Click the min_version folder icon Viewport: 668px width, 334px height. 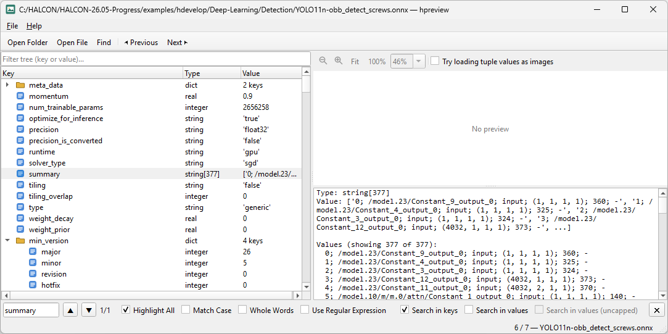(x=20, y=241)
